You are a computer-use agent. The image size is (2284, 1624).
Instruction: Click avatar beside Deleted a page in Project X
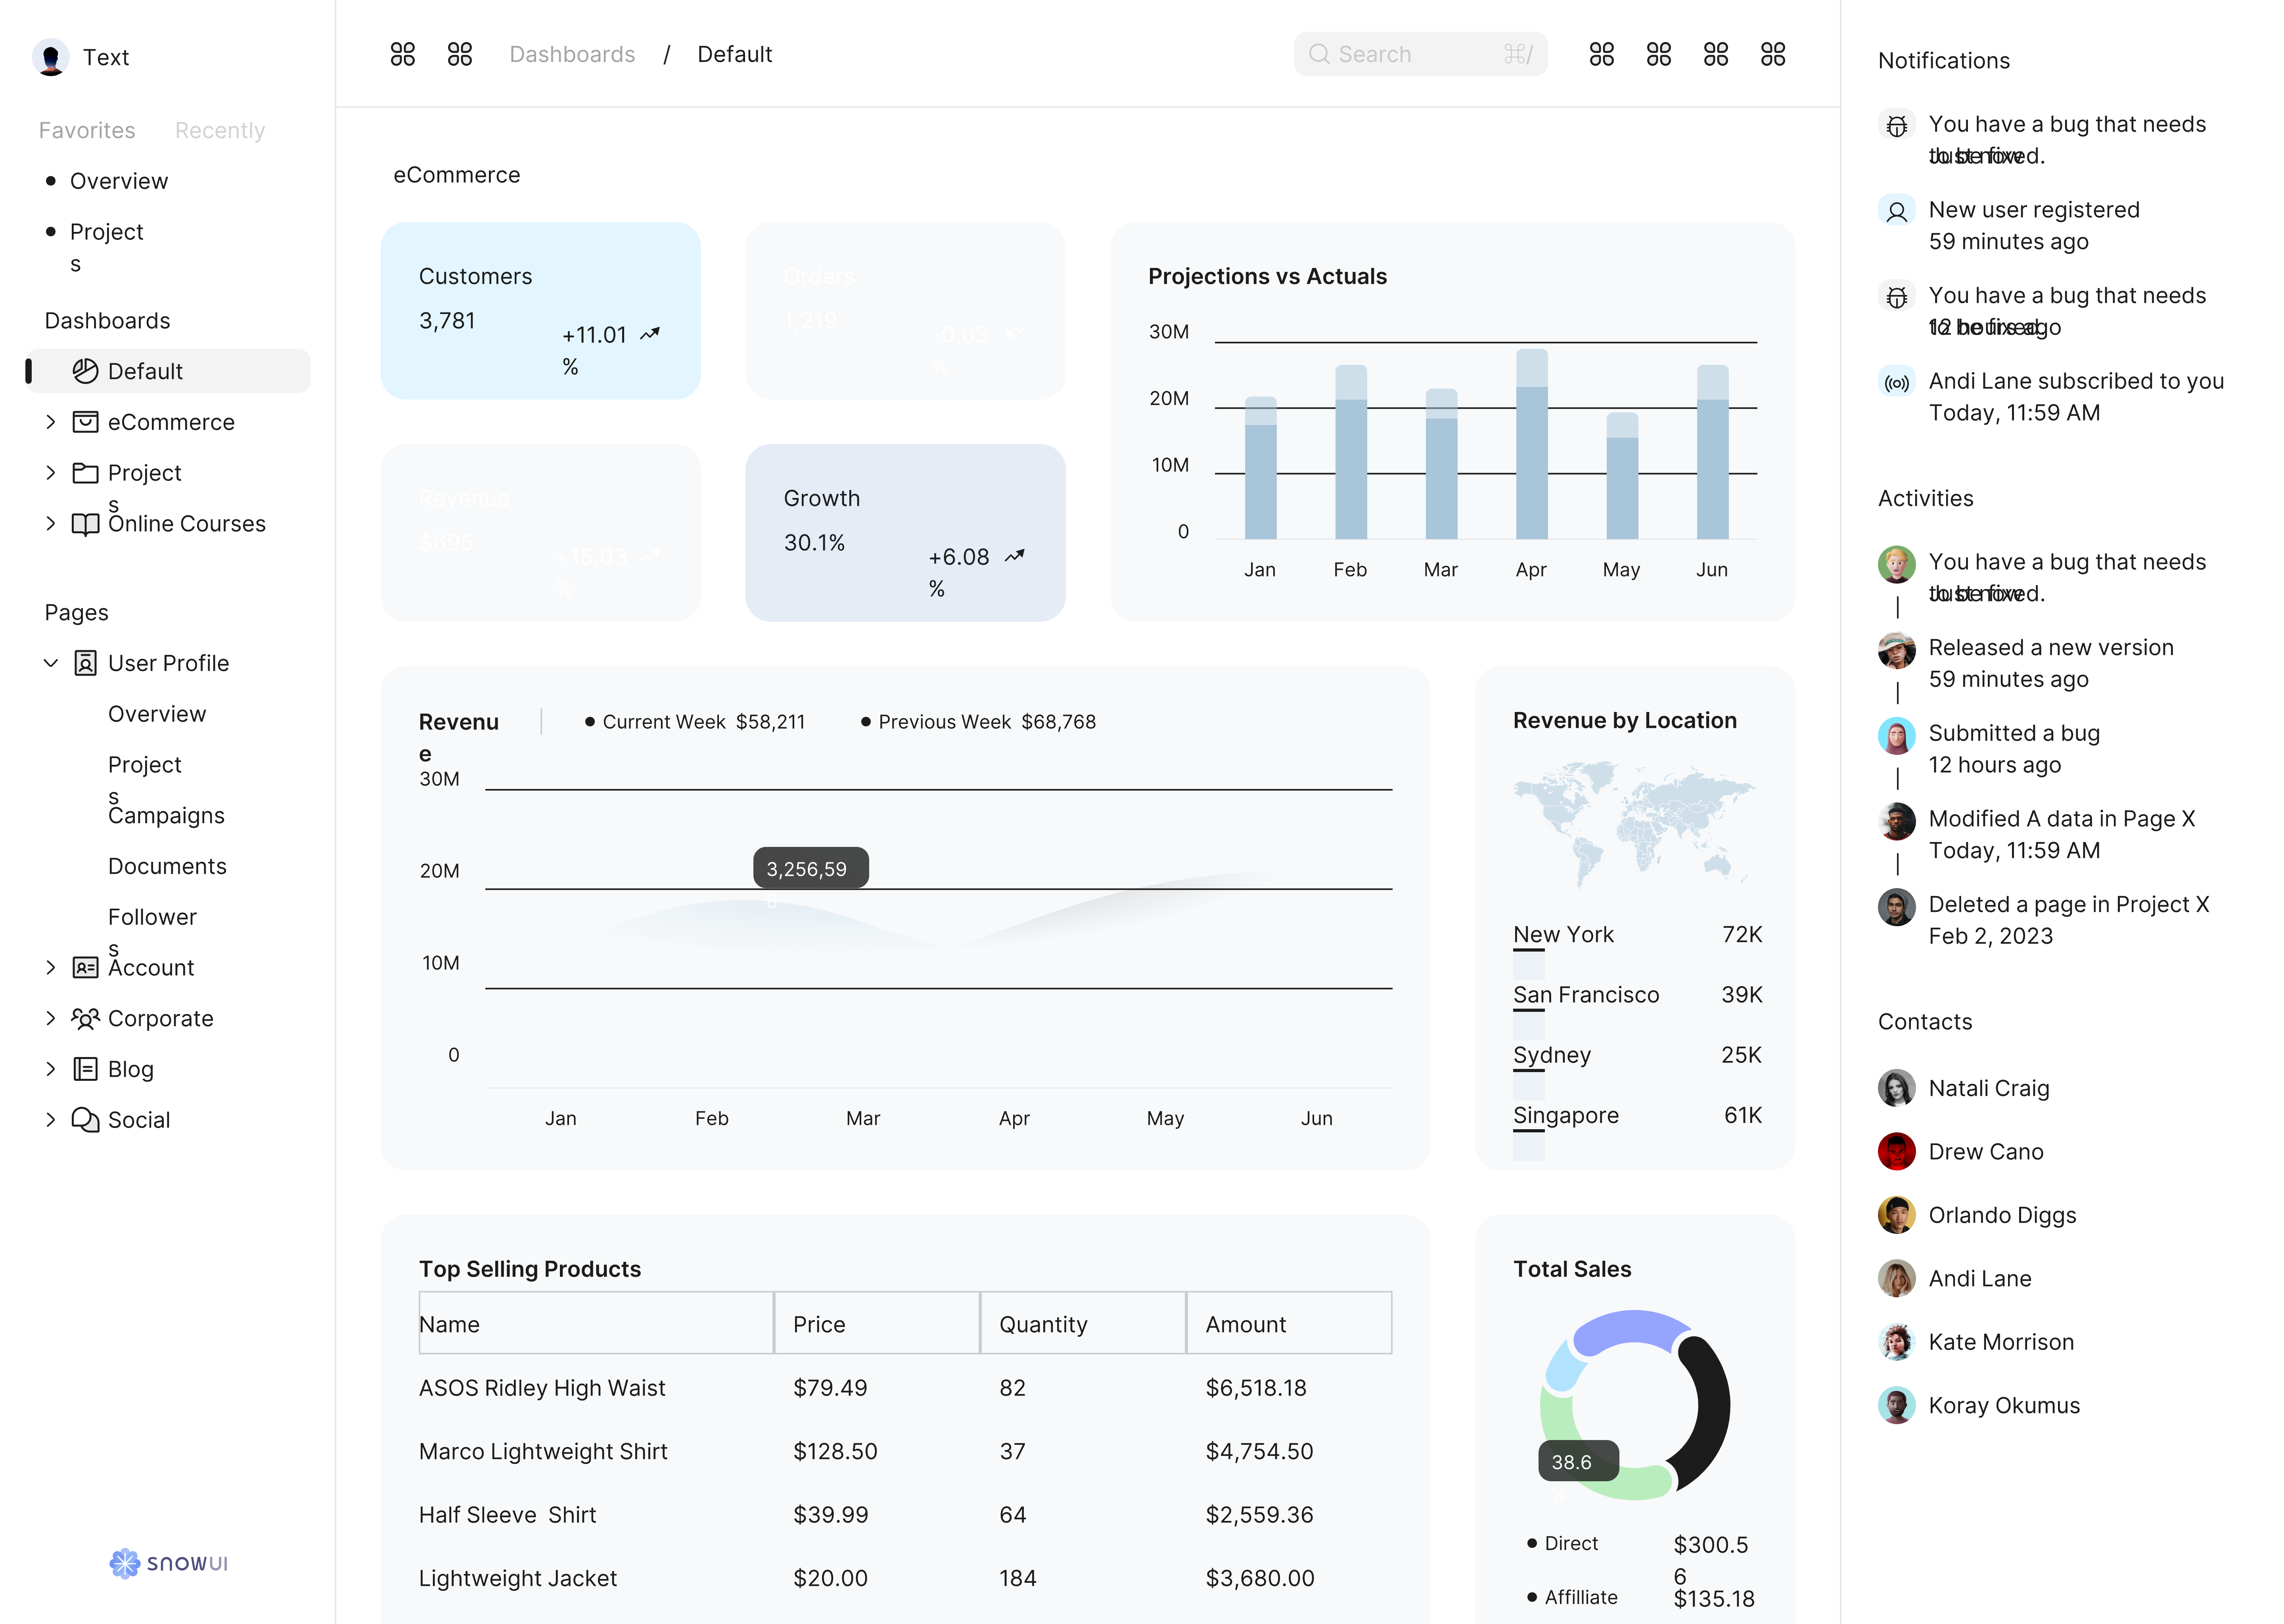click(x=1896, y=907)
